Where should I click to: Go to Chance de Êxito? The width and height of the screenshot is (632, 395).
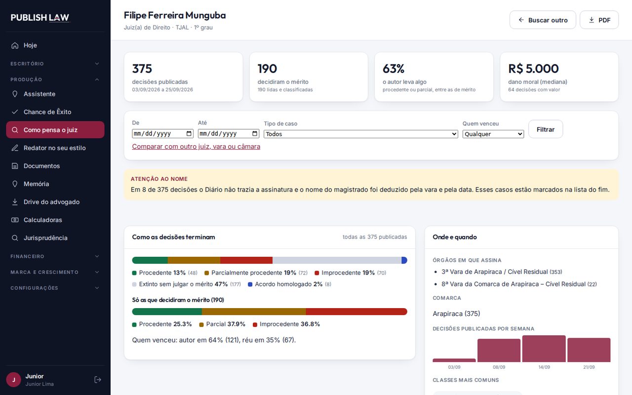55,112
